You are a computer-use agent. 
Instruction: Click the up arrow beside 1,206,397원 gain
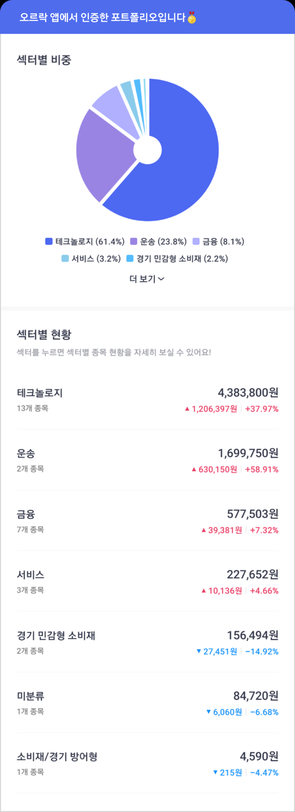point(187,409)
